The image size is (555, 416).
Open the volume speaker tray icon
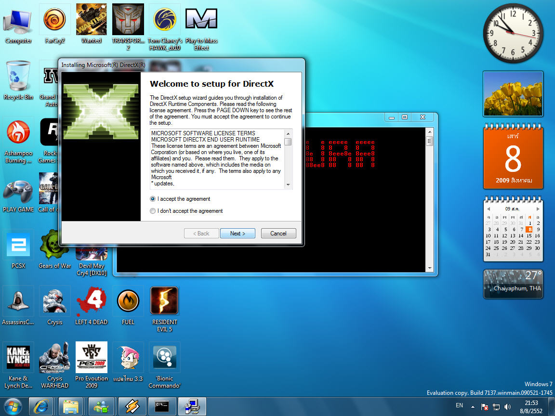pyautogui.click(x=508, y=407)
